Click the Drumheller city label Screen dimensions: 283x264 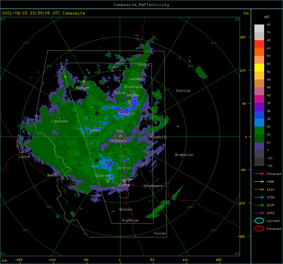coord(184,155)
